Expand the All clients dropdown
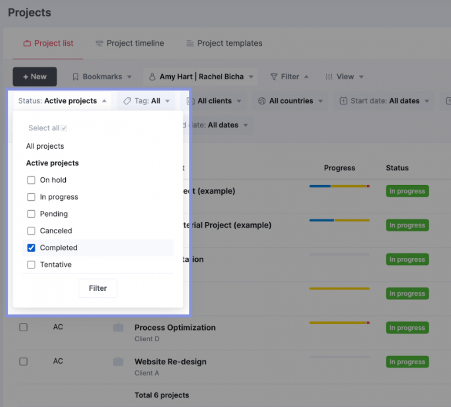451x407 pixels. 214,101
